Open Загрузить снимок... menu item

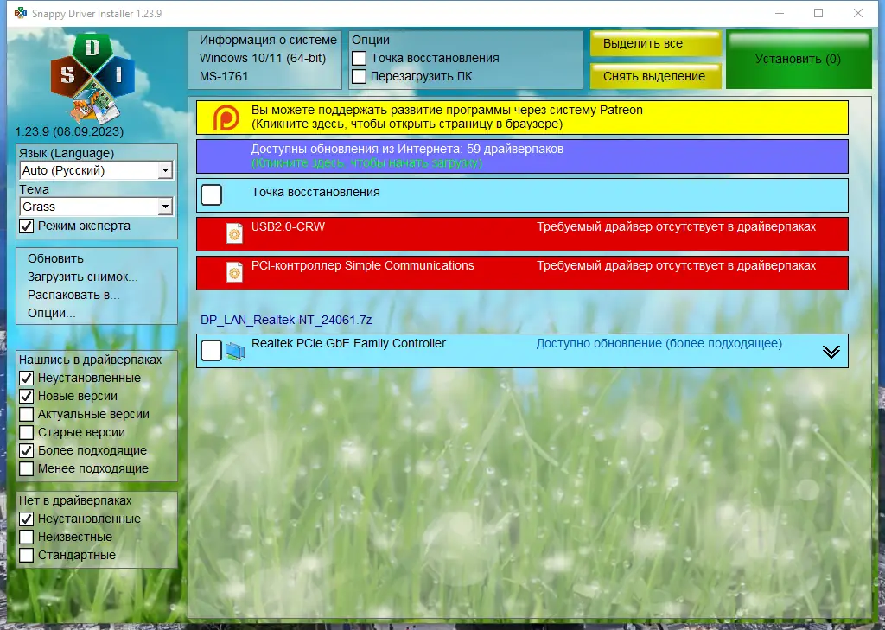(82, 277)
